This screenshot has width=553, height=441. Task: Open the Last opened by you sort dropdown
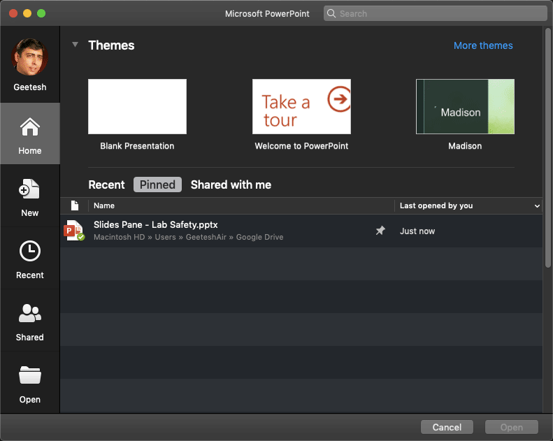[537, 206]
